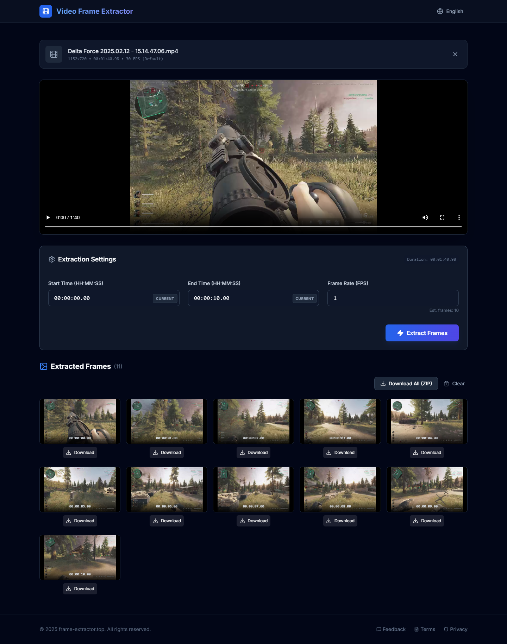Open frame thumbnail at 00:00:05.00
Screen dimensions: 507x644
coord(80,490)
